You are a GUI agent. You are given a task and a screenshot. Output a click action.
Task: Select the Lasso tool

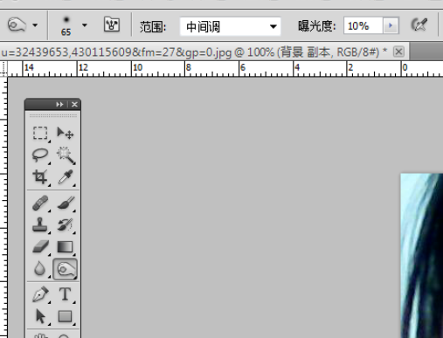click(x=40, y=155)
